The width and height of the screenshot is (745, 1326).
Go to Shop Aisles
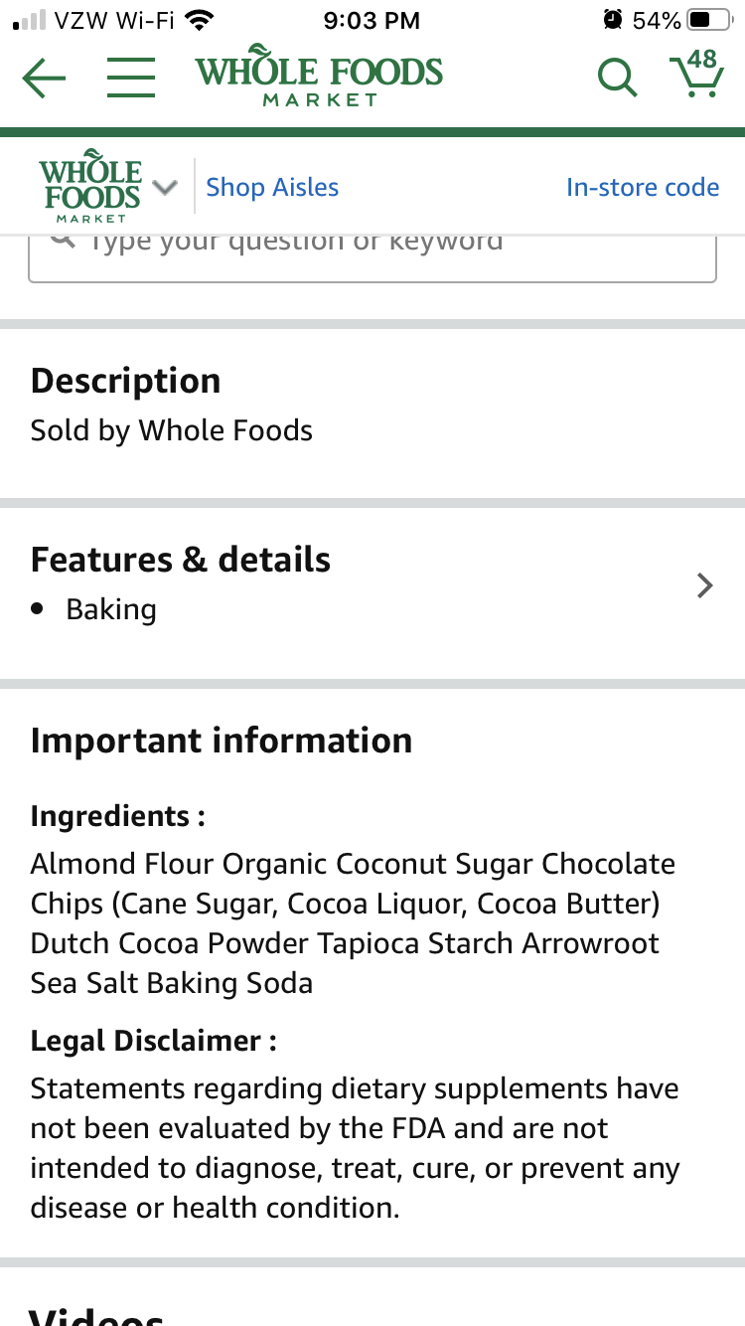(x=272, y=187)
